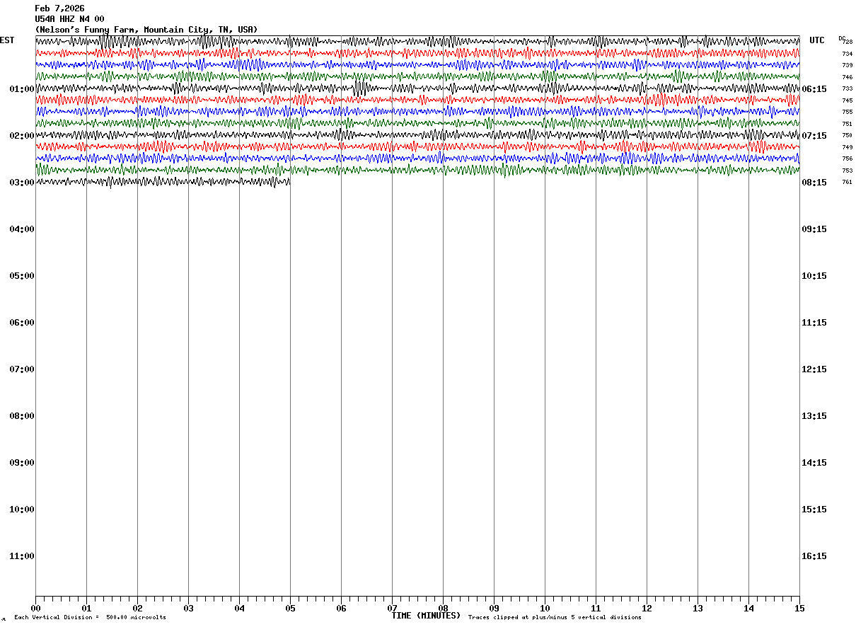Select the 08:15 UTC label

pyautogui.click(x=814, y=183)
